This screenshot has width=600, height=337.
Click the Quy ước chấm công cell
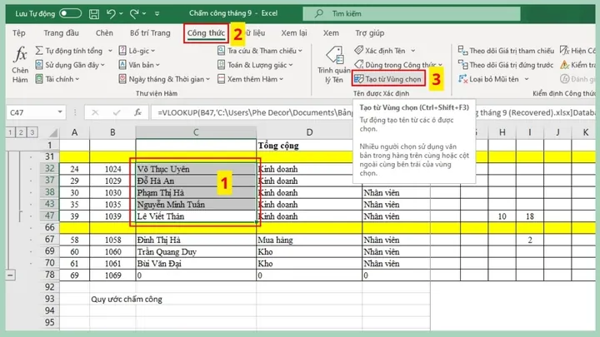click(x=127, y=300)
